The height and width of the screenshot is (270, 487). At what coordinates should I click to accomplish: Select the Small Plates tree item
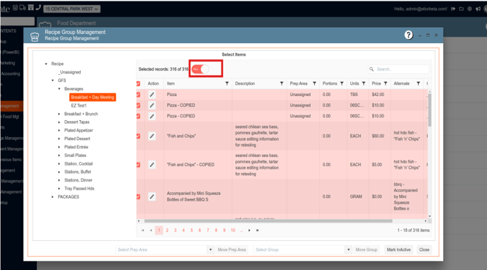click(75, 155)
